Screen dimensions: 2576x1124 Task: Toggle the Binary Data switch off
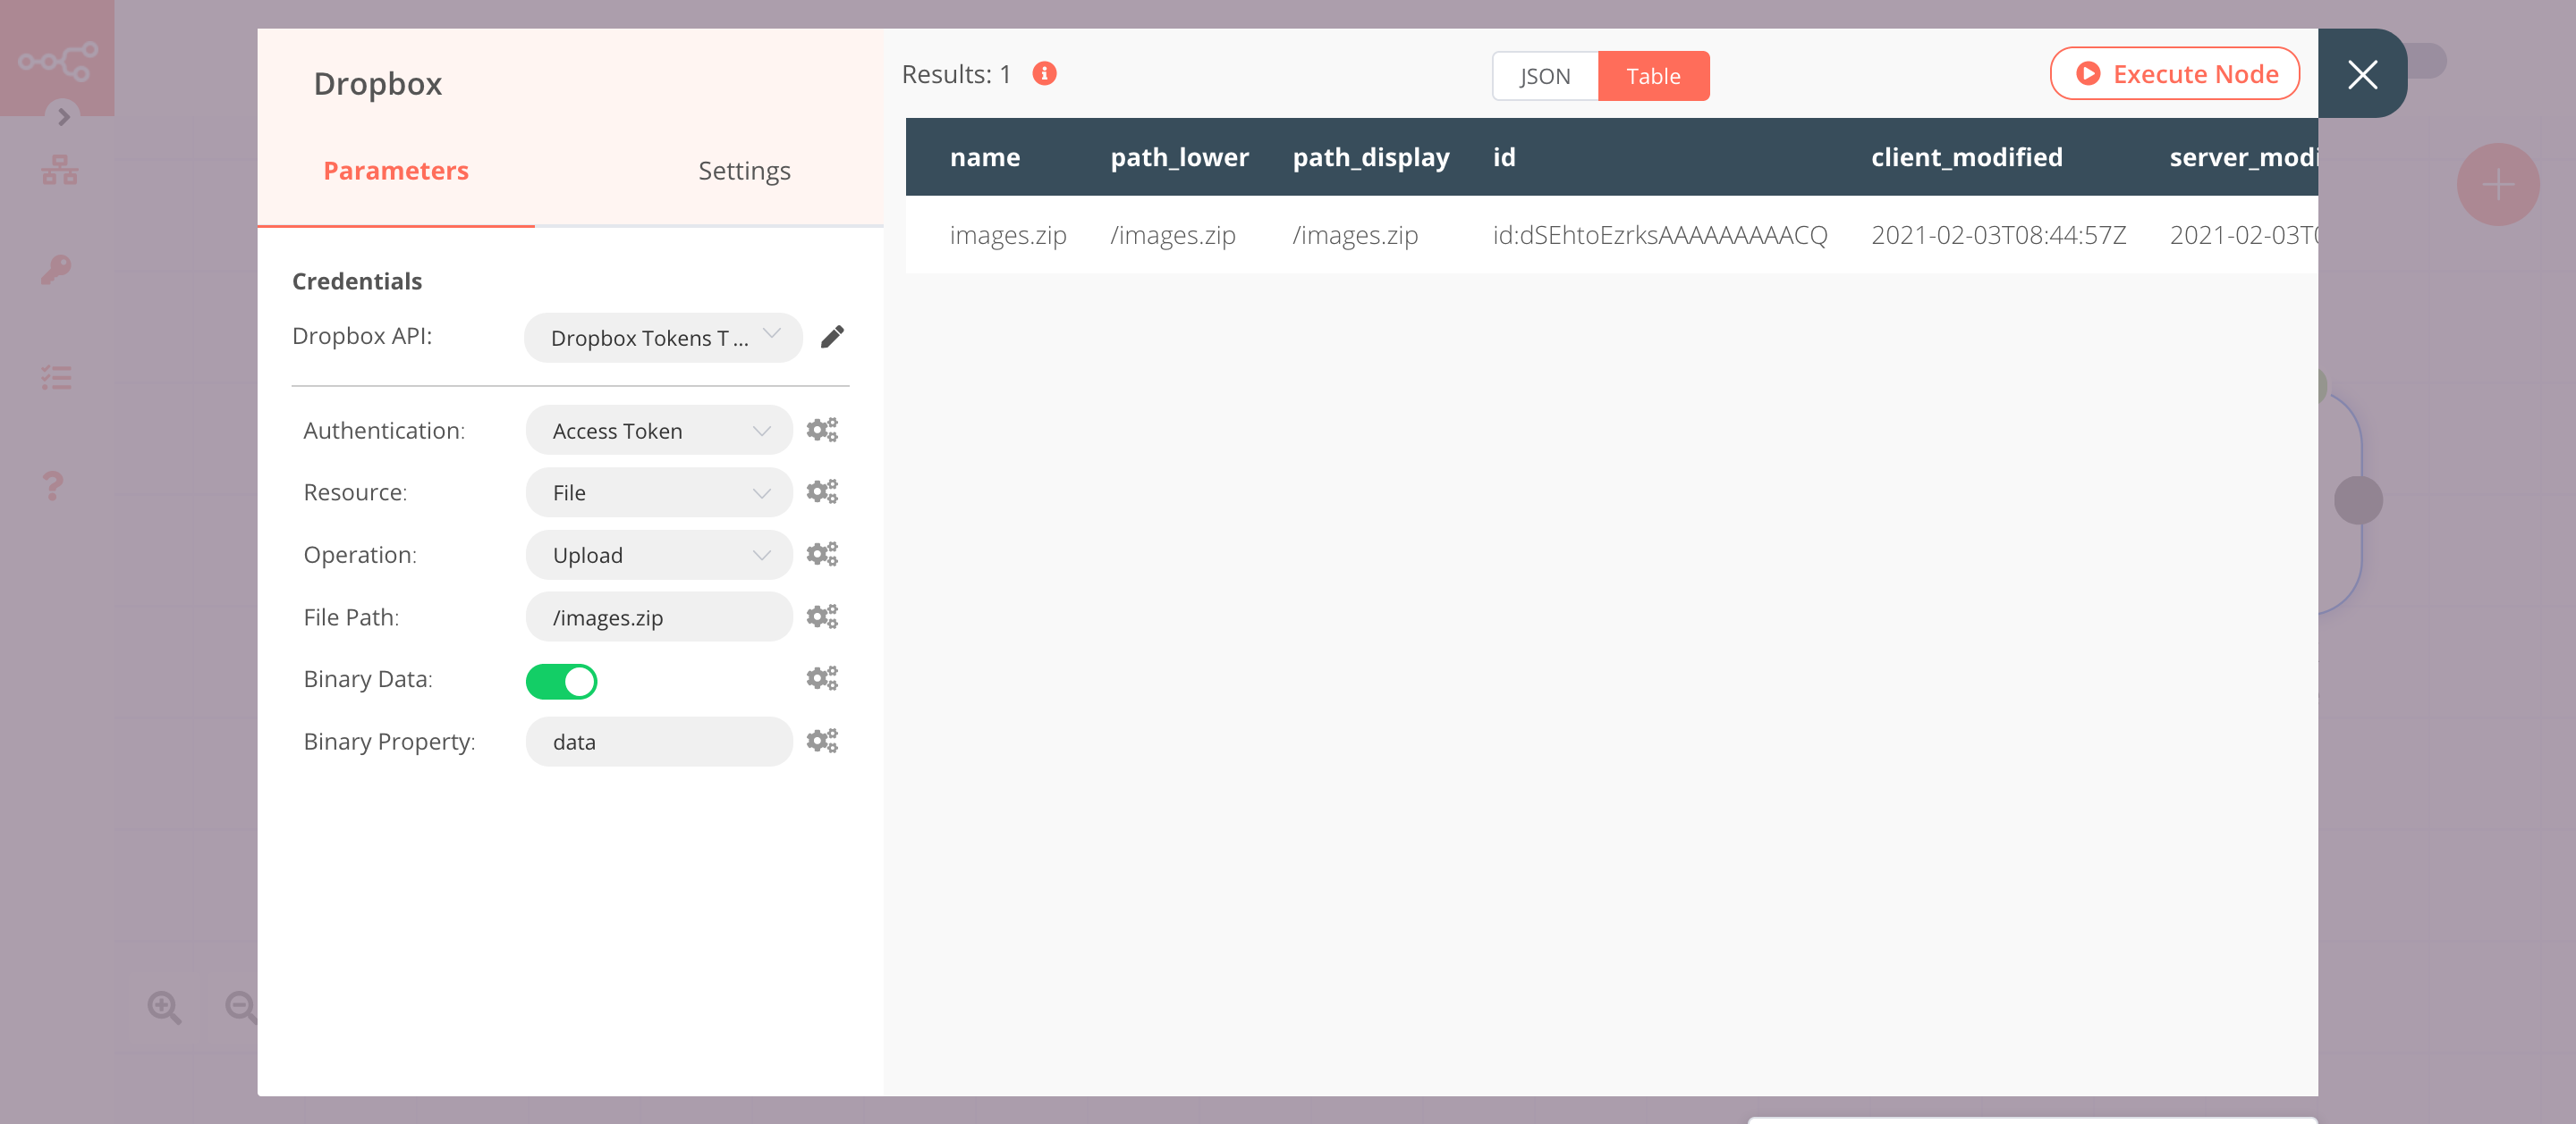pyautogui.click(x=562, y=679)
